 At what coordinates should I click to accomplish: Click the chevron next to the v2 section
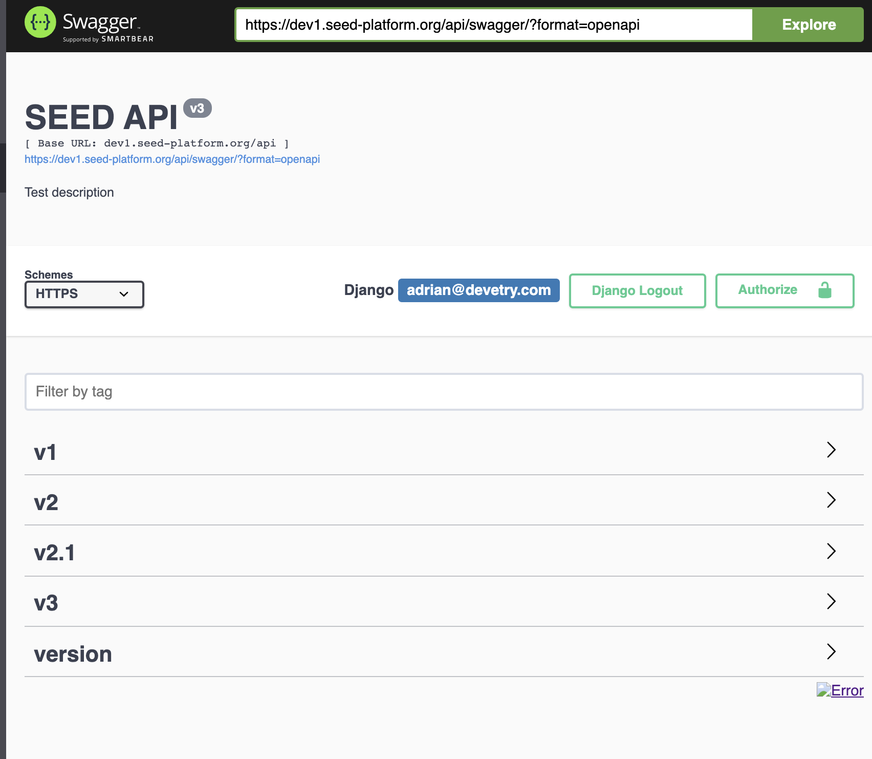click(831, 500)
